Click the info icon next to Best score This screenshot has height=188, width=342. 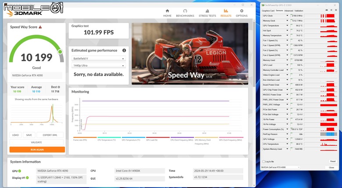click(59, 87)
